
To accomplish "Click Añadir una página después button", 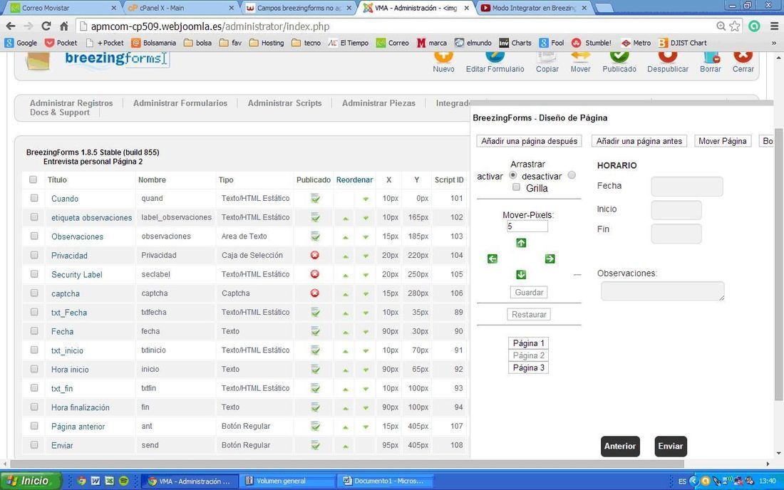I will coord(529,141).
